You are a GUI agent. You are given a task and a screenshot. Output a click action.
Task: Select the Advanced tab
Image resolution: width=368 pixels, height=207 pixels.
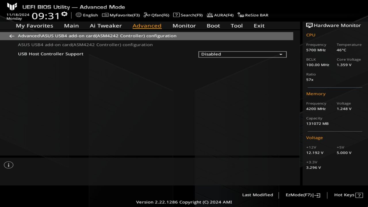(147, 26)
